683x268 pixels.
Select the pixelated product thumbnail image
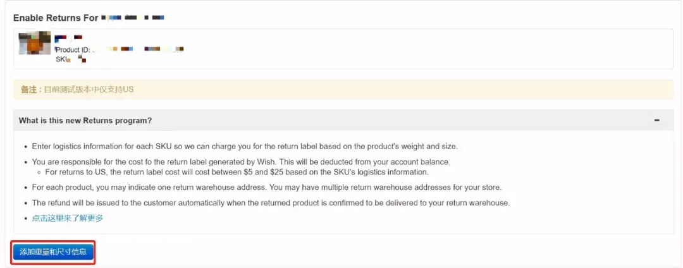coord(35,43)
